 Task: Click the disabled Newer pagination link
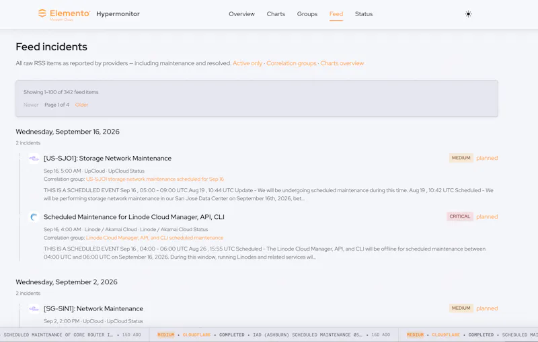click(31, 105)
